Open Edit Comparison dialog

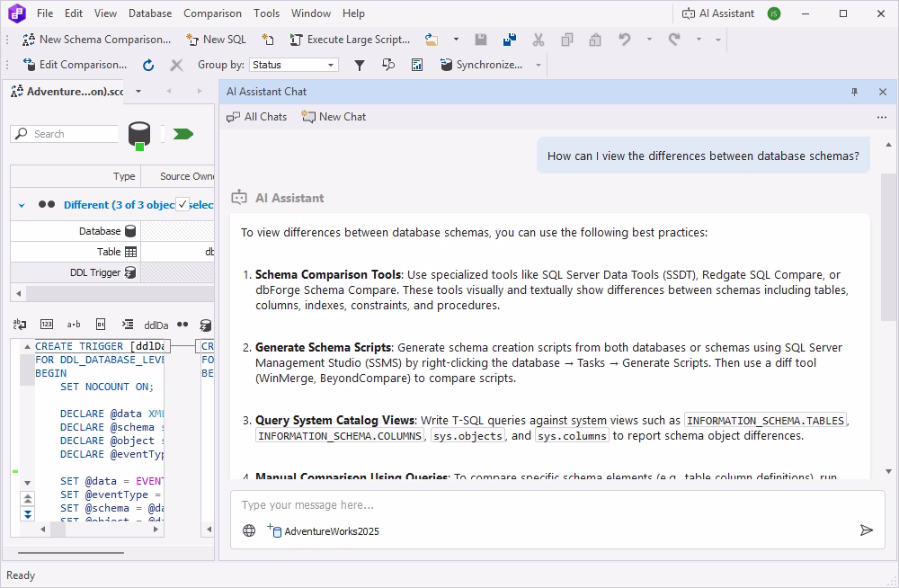pos(75,65)
